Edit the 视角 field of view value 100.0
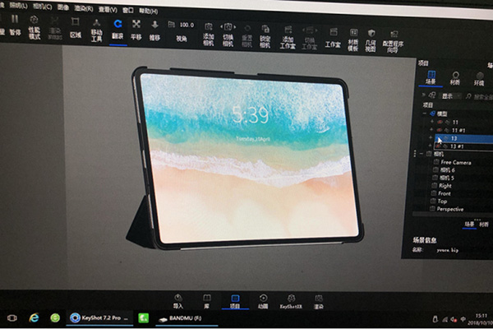The height and width of the screenshot is (329, 493). (187, 25)
